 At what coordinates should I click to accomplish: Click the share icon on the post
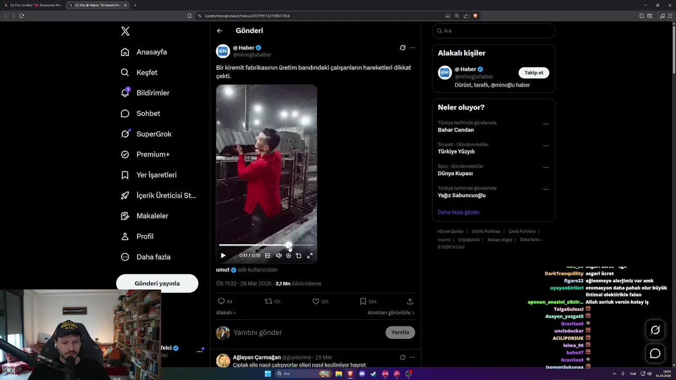(x=410, y=301)
